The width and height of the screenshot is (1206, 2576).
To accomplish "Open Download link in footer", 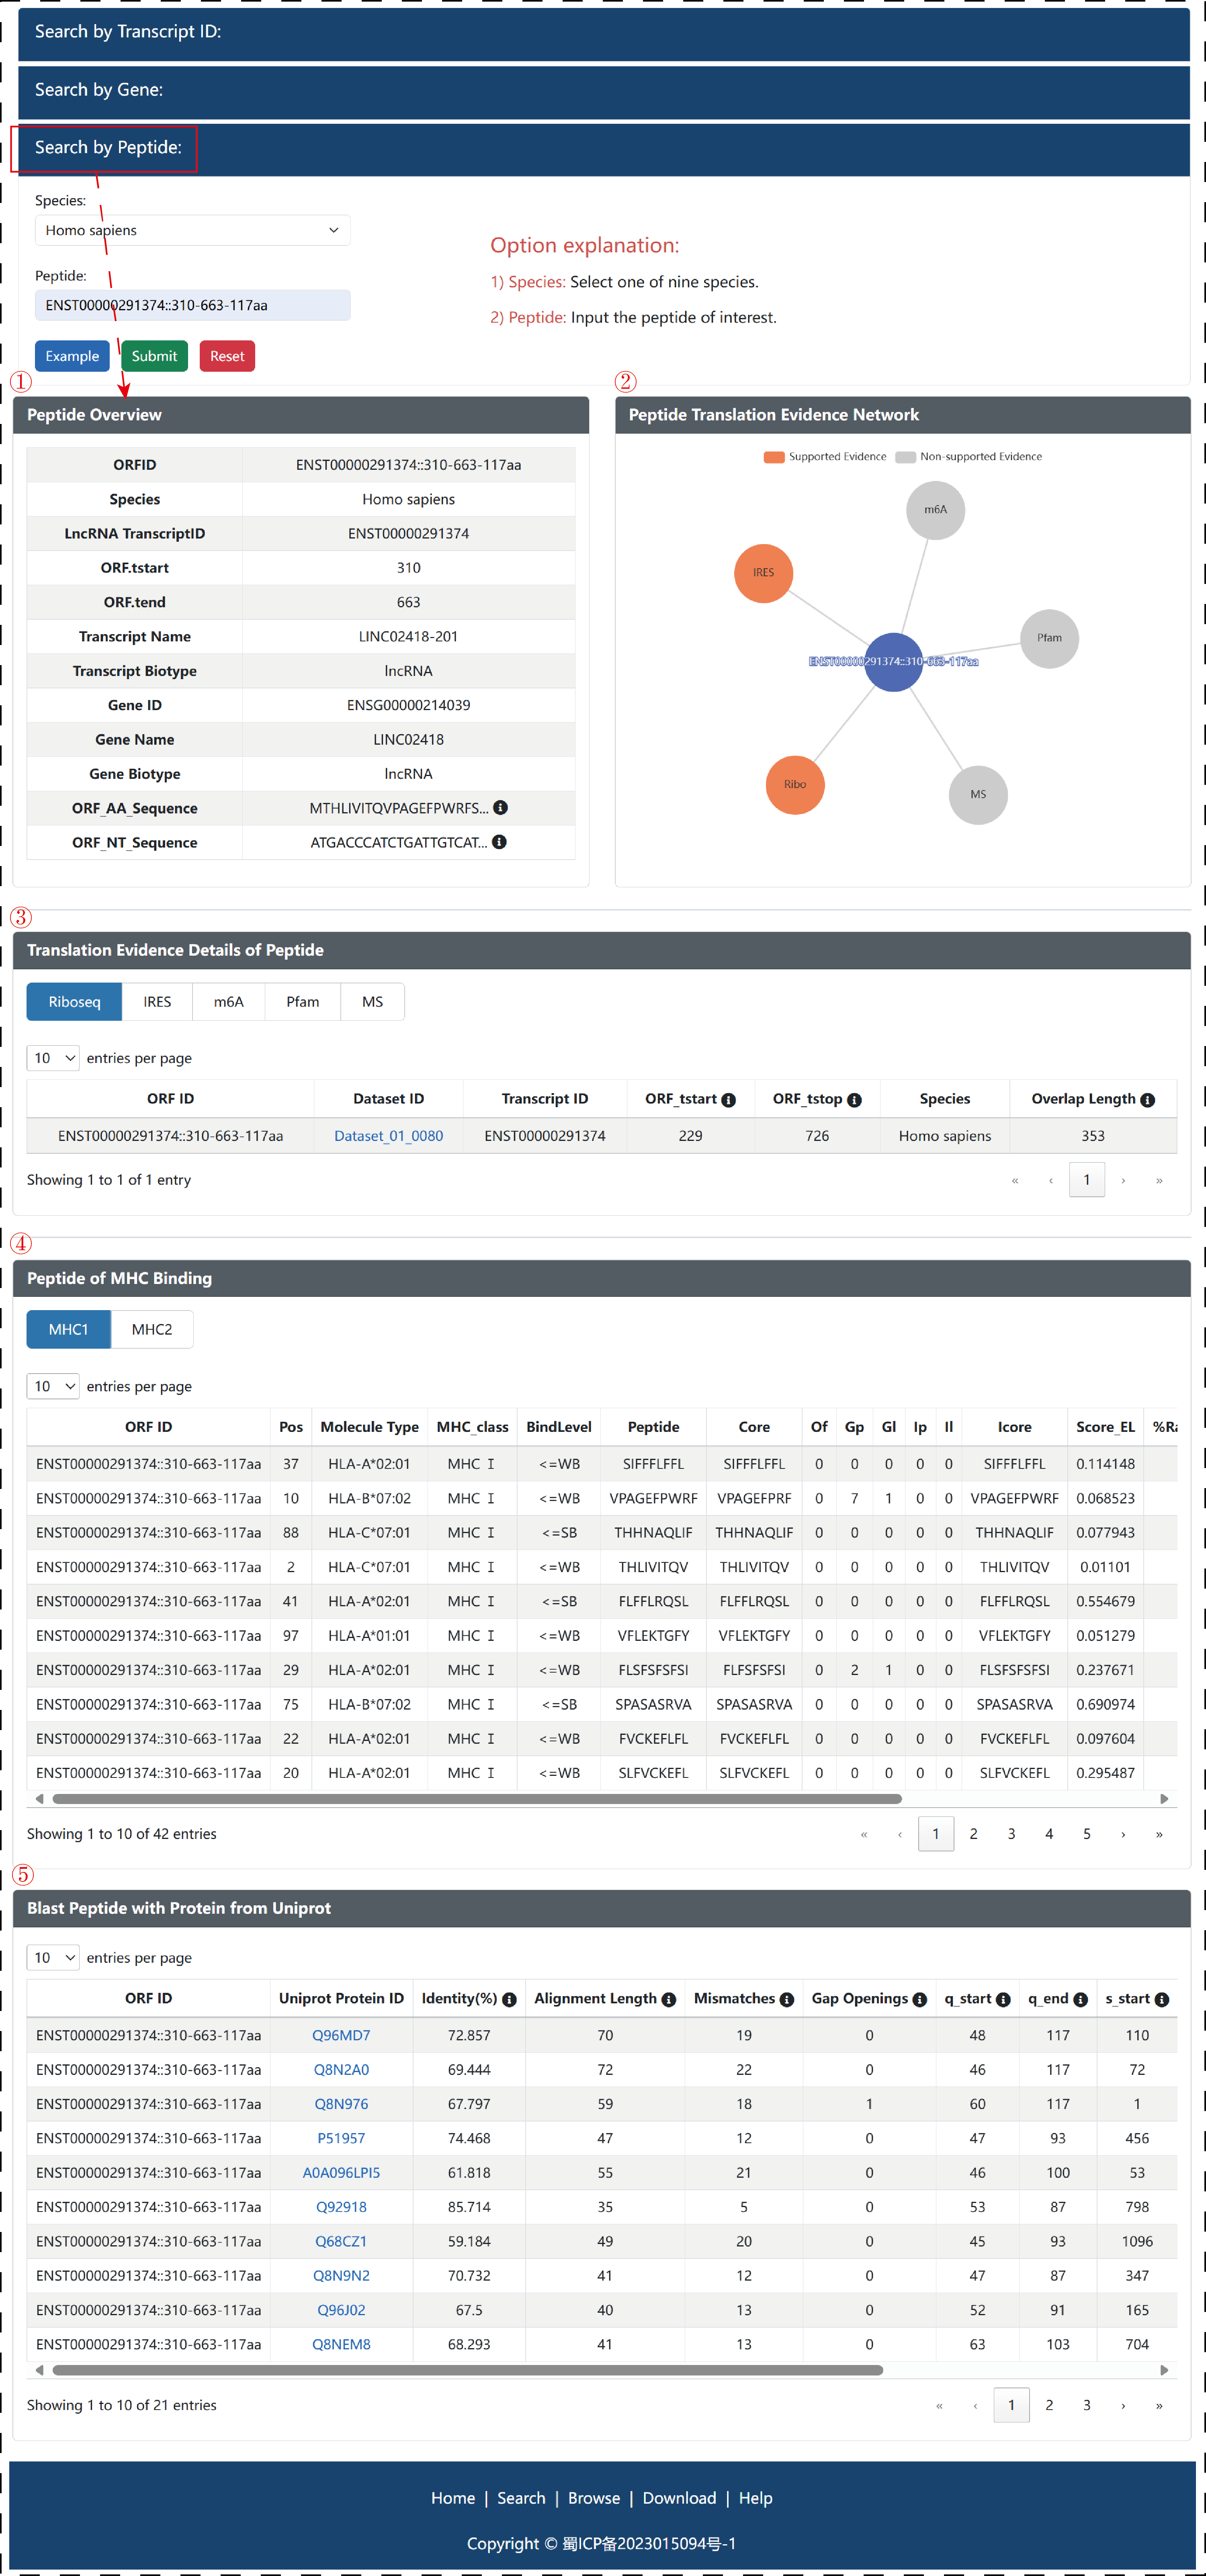I will pyautogui.click(x=679, y=2499).
